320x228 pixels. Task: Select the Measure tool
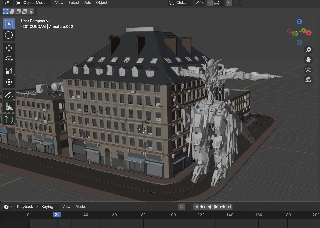click(x=9, y=106)
